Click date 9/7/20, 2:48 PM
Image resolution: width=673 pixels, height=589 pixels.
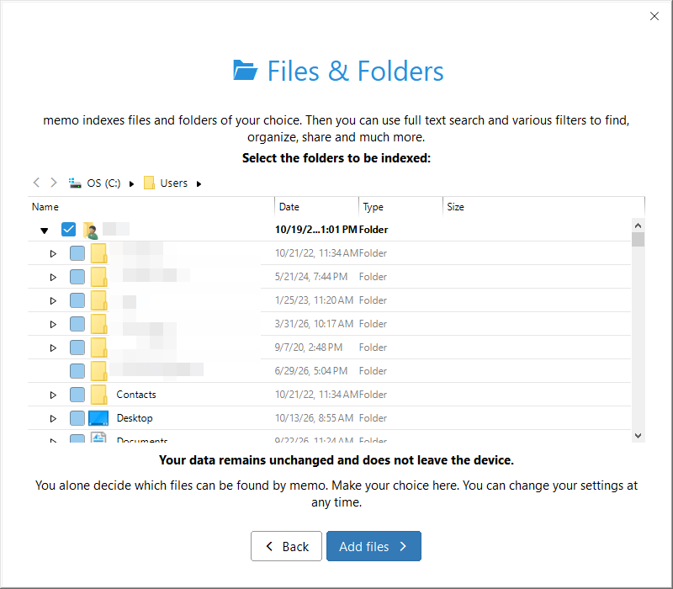pos(309,348)
